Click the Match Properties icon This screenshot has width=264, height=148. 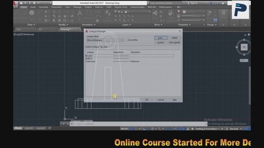(170, 13)
